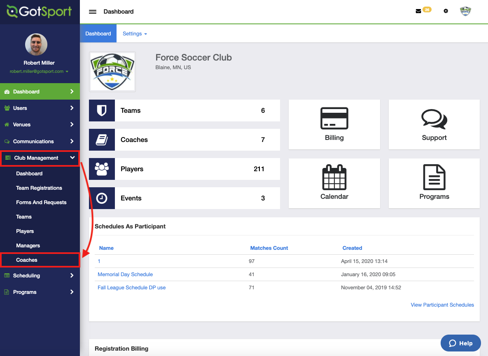The image size is (488, 356).
Task: Click the Venues home icon
Action: point(7,125)
